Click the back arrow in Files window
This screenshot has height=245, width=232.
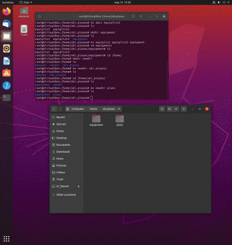pyautogui.click(x=54, y=109)
